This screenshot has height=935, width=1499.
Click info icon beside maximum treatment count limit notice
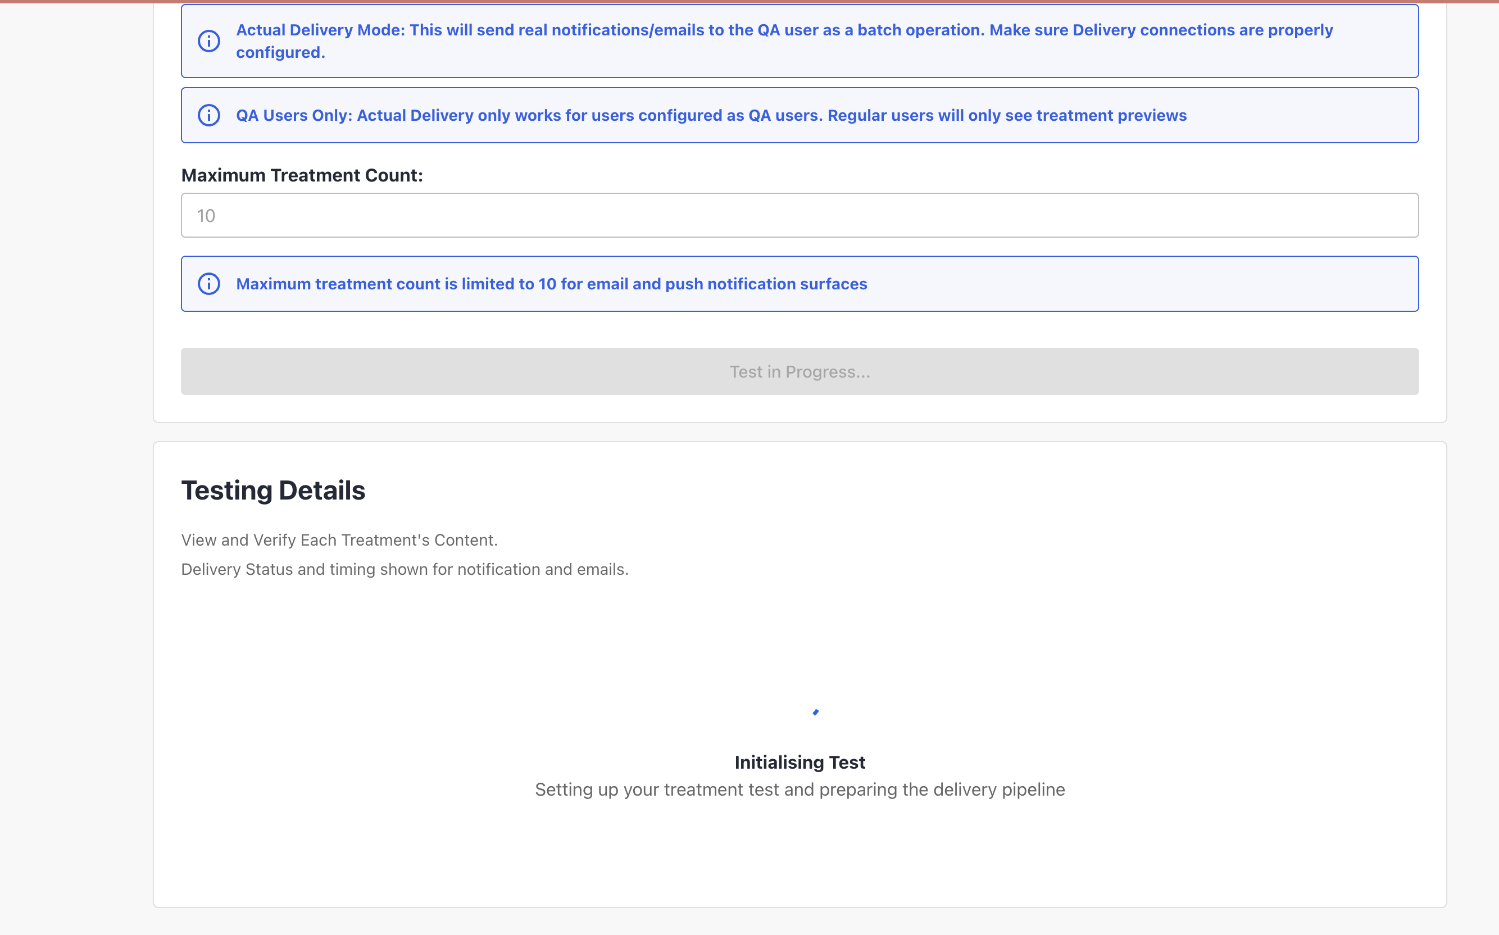(x=209, y=284)
